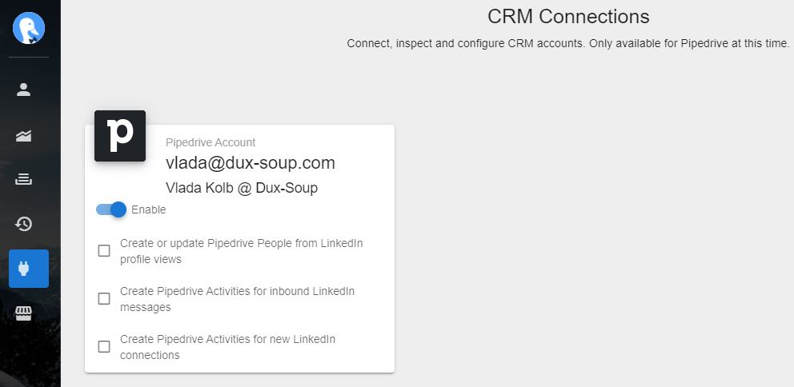The height and width of the screenshot is (387, 794).
Task: Click the Dux-Soup duck logo
Action: pos(29,28)
